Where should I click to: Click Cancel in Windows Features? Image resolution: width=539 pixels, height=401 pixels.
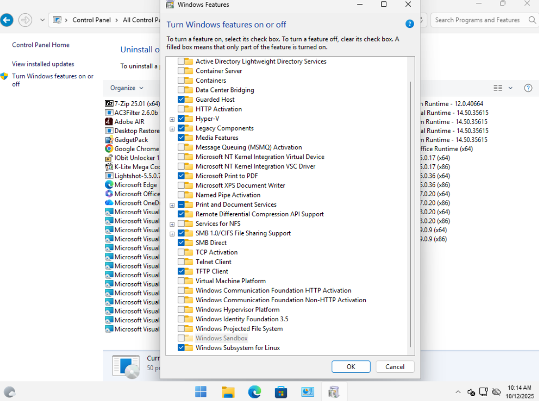click(x=395, y=367)
